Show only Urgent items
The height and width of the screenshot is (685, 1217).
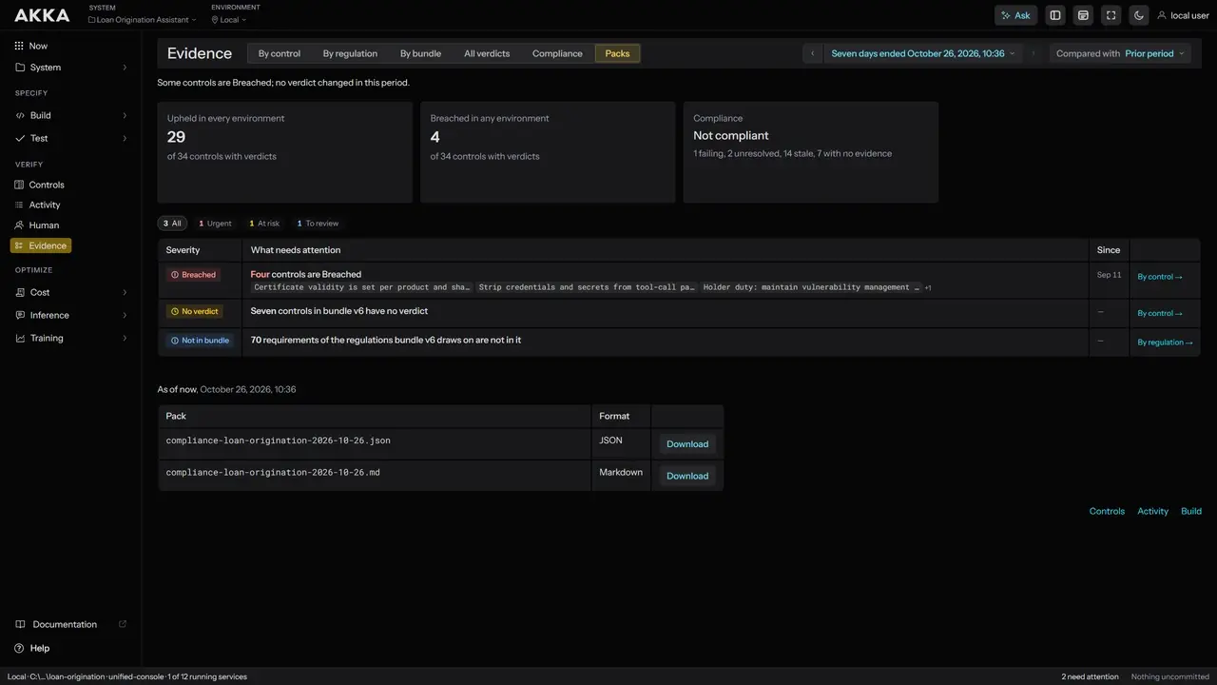[x=215, y=224]
